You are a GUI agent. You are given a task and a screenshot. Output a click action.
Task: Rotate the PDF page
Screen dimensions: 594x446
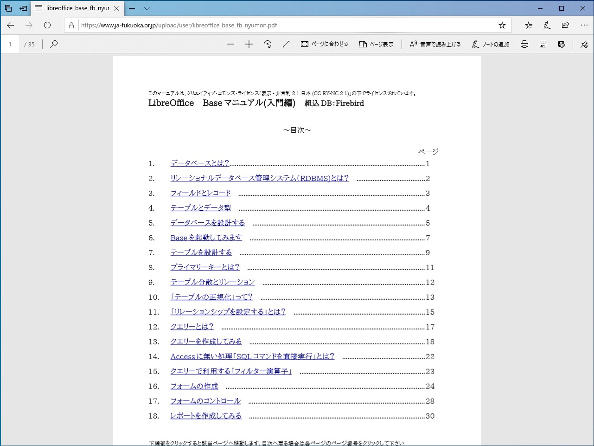pos(268,44)
